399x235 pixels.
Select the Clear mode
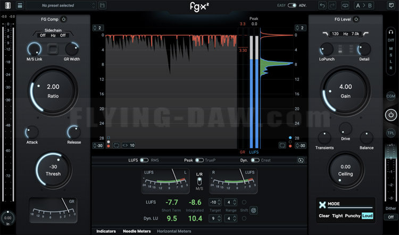(x=324, y=216)
